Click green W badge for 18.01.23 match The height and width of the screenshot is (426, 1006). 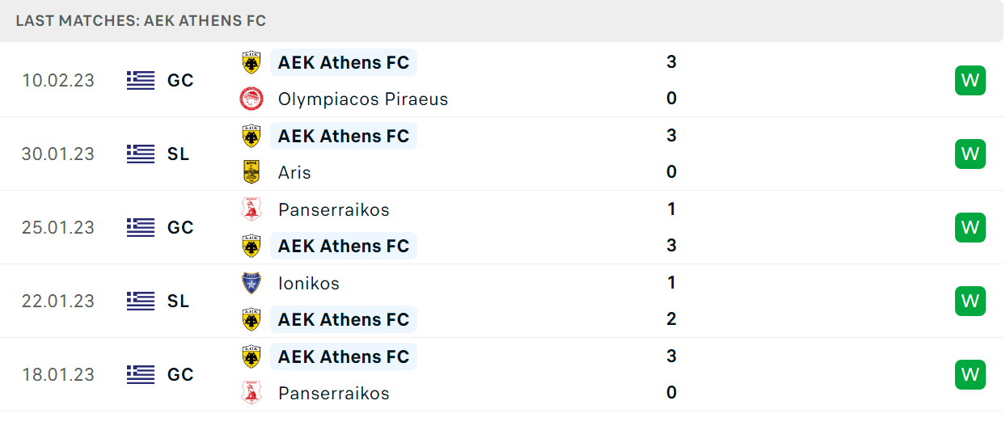tap(970, 374)
